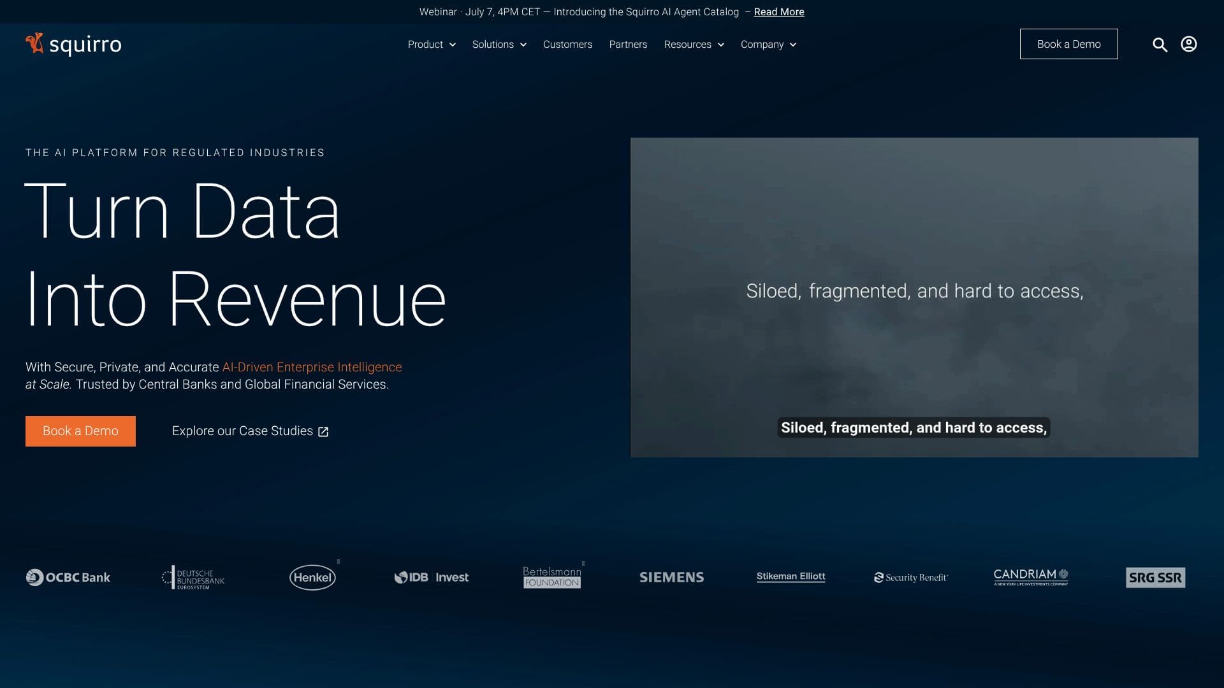Expand the Product dropdown menu
Screen dimensions: 1224x688
(432, 45)
